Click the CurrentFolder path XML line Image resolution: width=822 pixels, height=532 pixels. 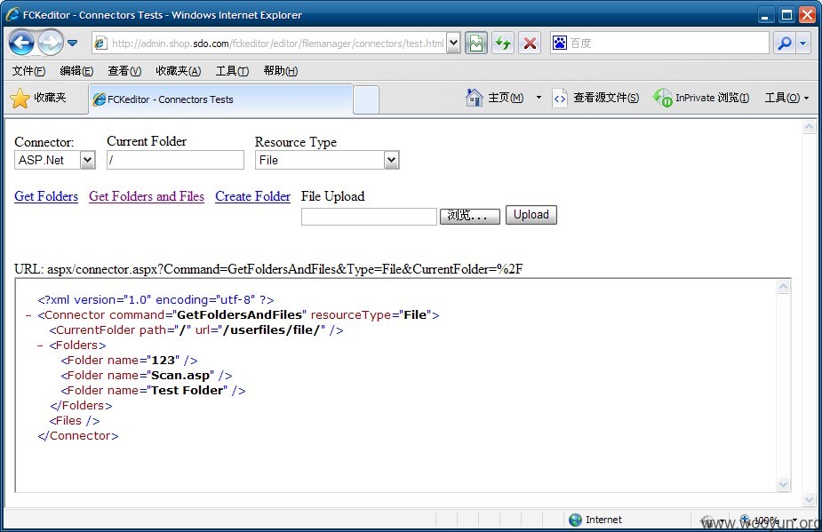[196, 330]
